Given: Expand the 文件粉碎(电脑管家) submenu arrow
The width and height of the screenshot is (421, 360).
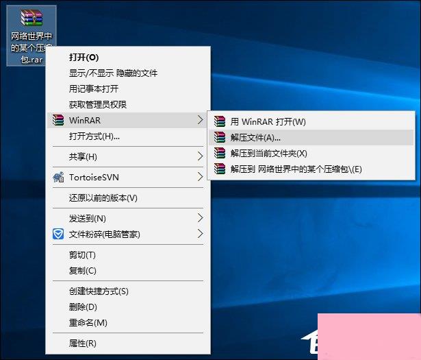Looking at the screenshot, I should click(200, 234).
